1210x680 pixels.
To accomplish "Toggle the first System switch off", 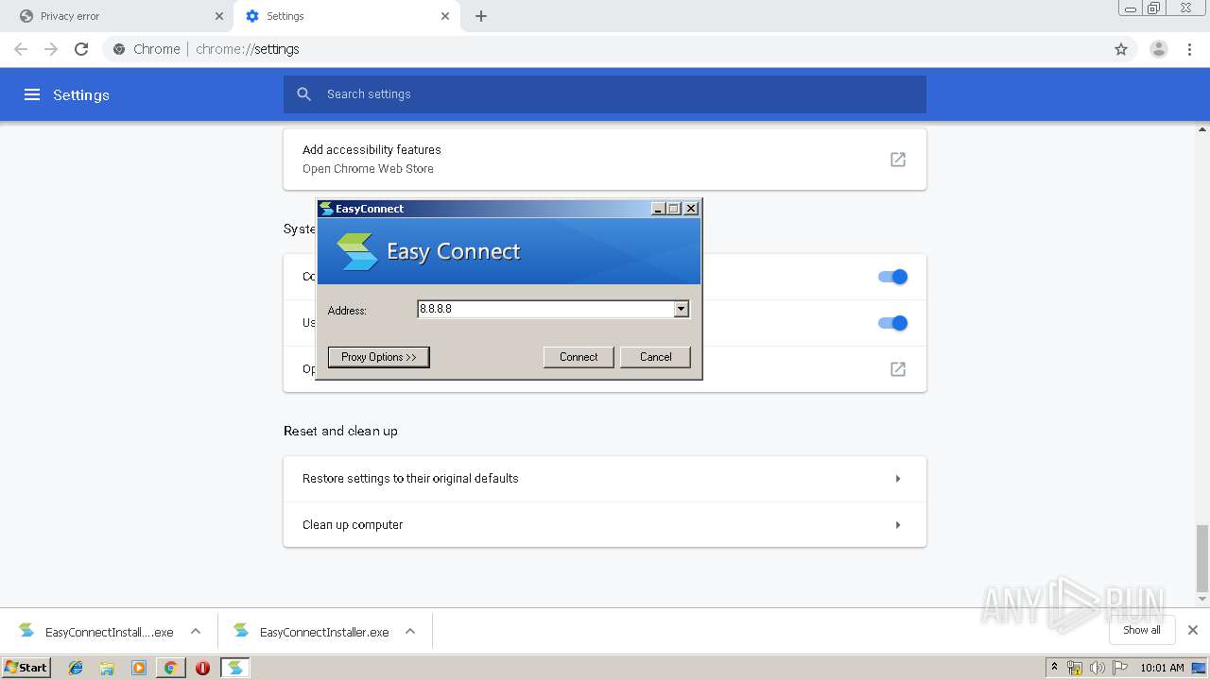I will point(892,277).
